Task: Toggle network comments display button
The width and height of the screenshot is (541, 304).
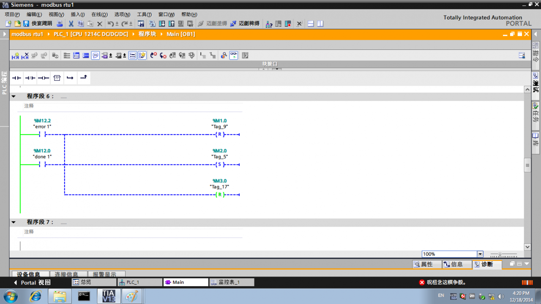Action: (133, 55)
